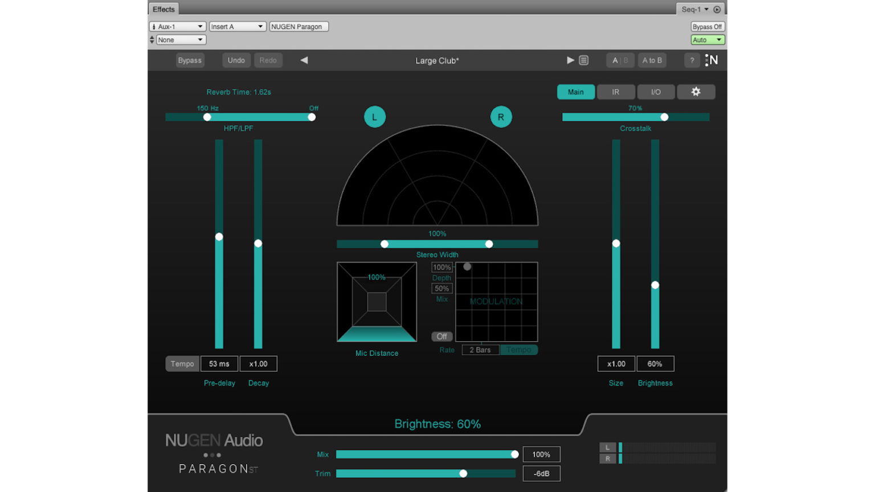
Task: Open the Insert A slot dropdown
Action: (x=238, y=26)
